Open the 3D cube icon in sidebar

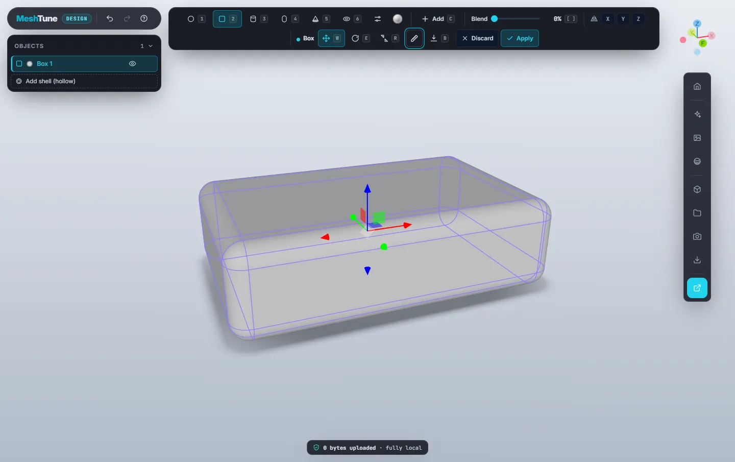point(697,189)
